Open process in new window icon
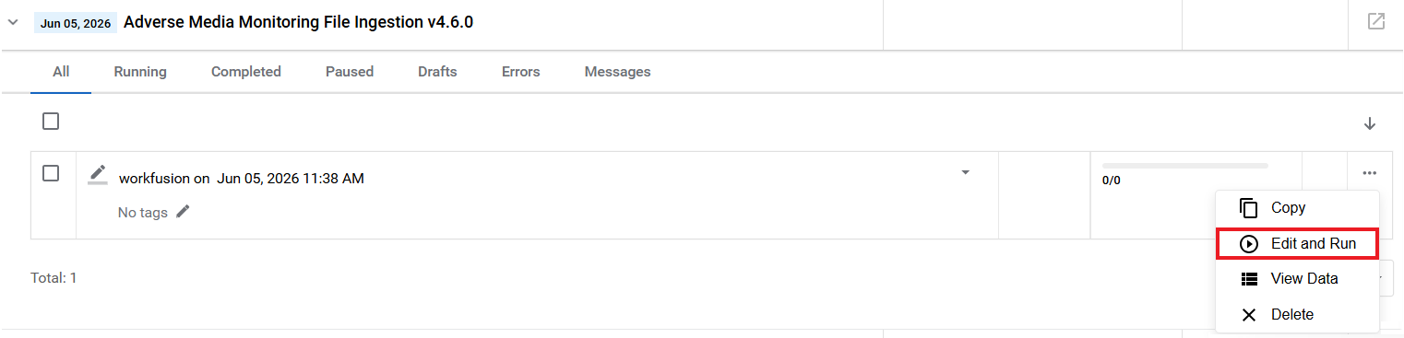 [1375, 21]
